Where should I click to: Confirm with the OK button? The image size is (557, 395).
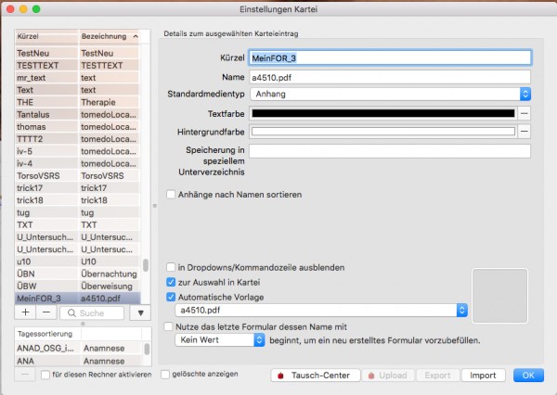[528, 376]
